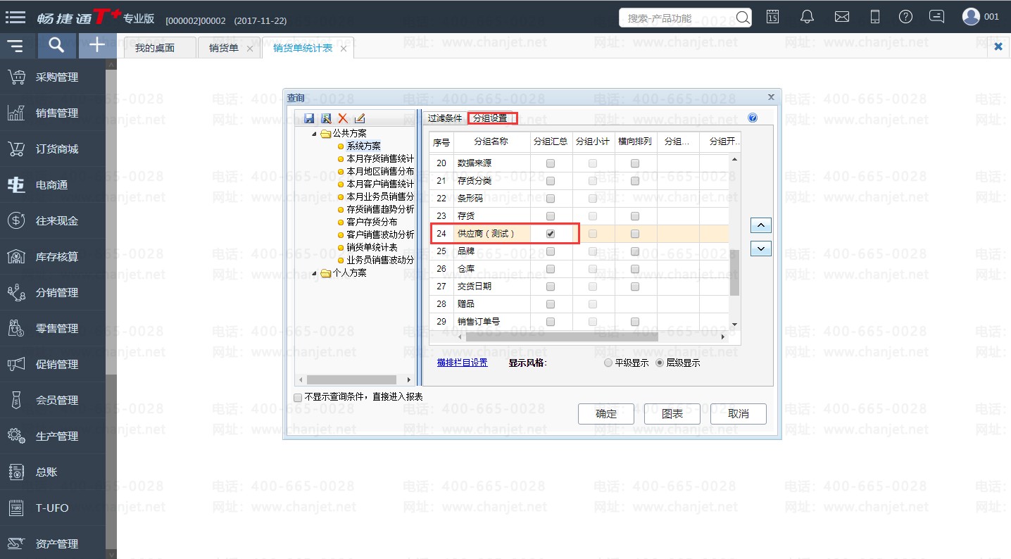
Task: Check 分组汇总 for 品牌
Action: tap(551, 251)
